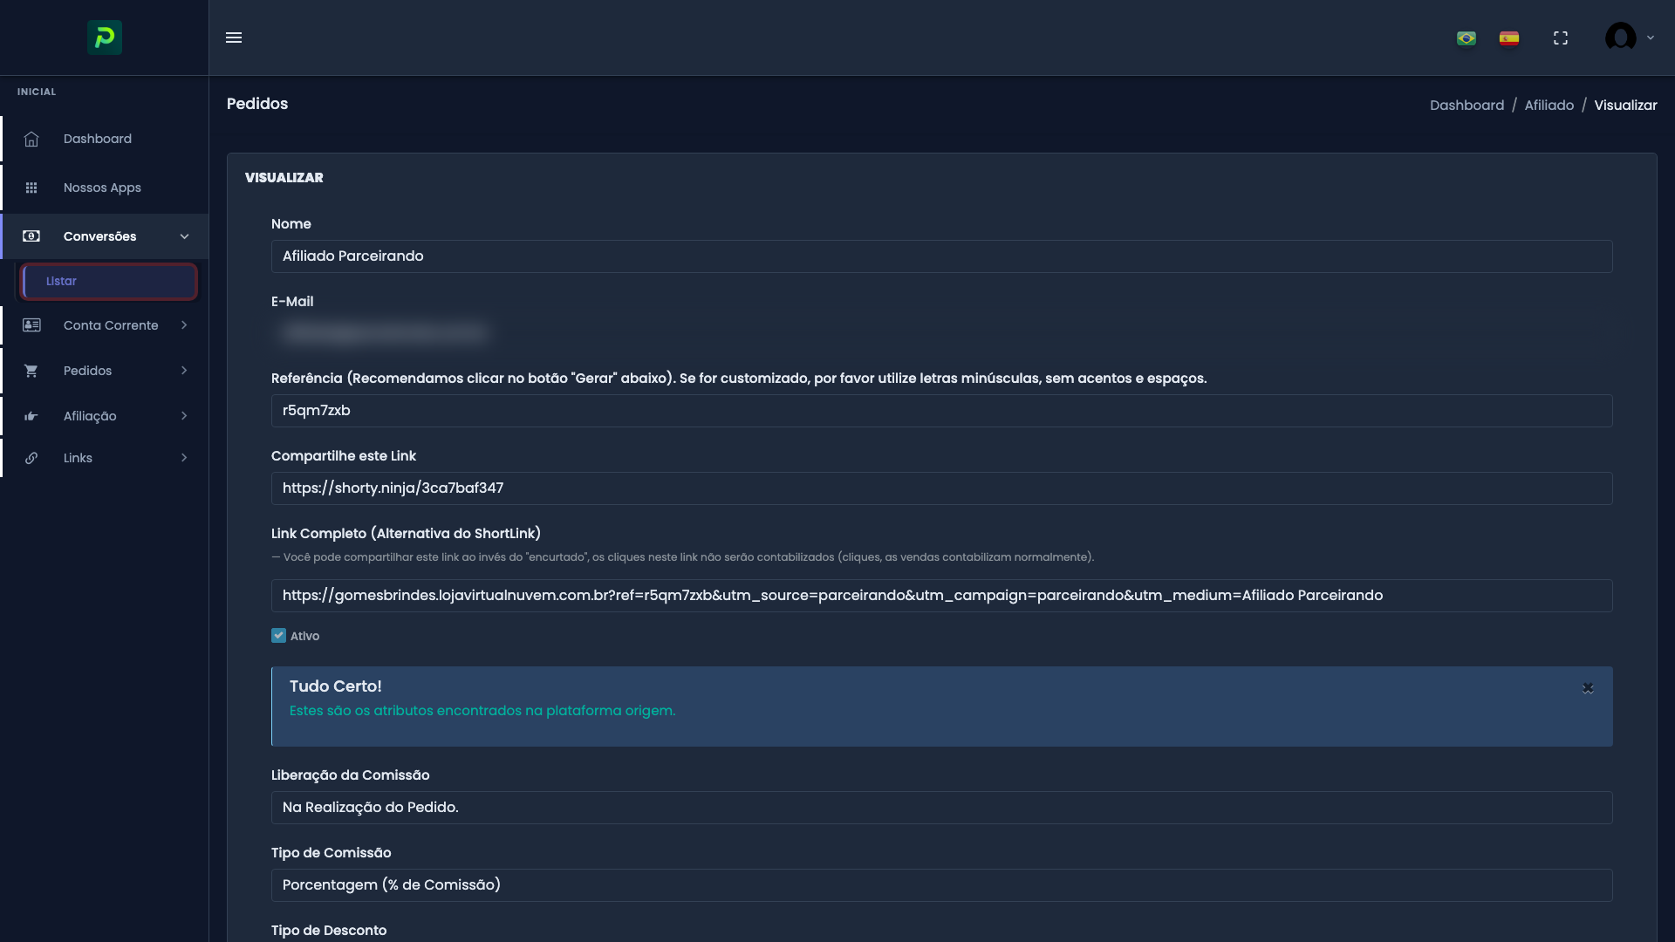
Task: Toggle the hamburger sidebar menu icon
Action: point(234,38)
